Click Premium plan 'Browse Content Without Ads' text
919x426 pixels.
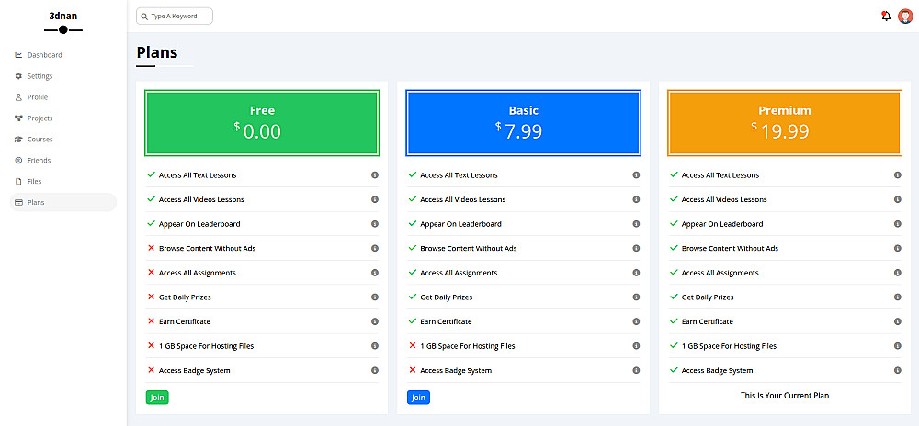click(730, 248)
